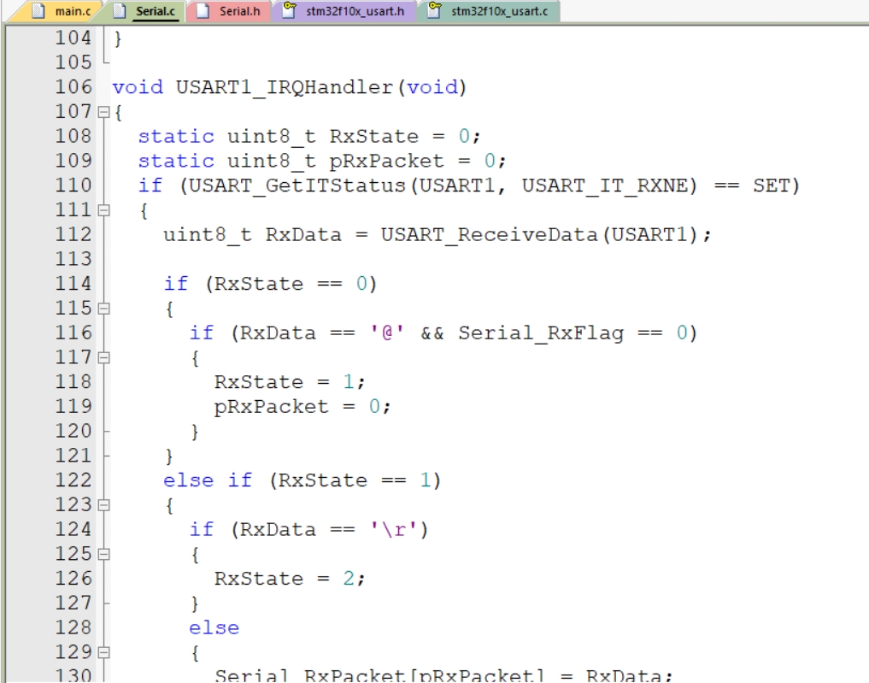Collapse the block at line 117
This screenshot has width=869, height=683.
click(x=103, y=358)
